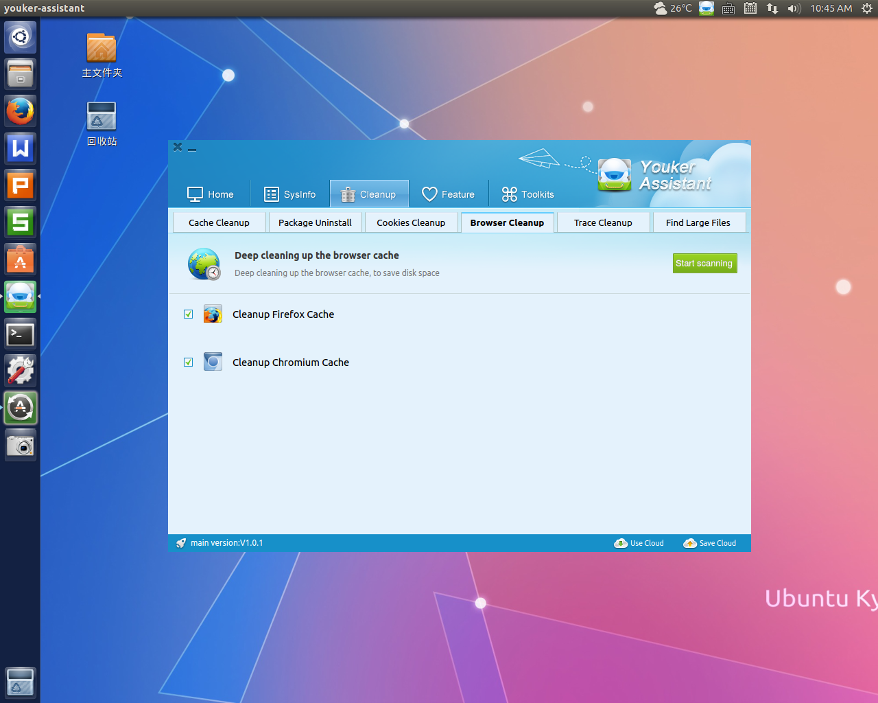Viewport: 878px width, 703px height.
Task: Open the keyboard input indicator
Action: point(728,8)
